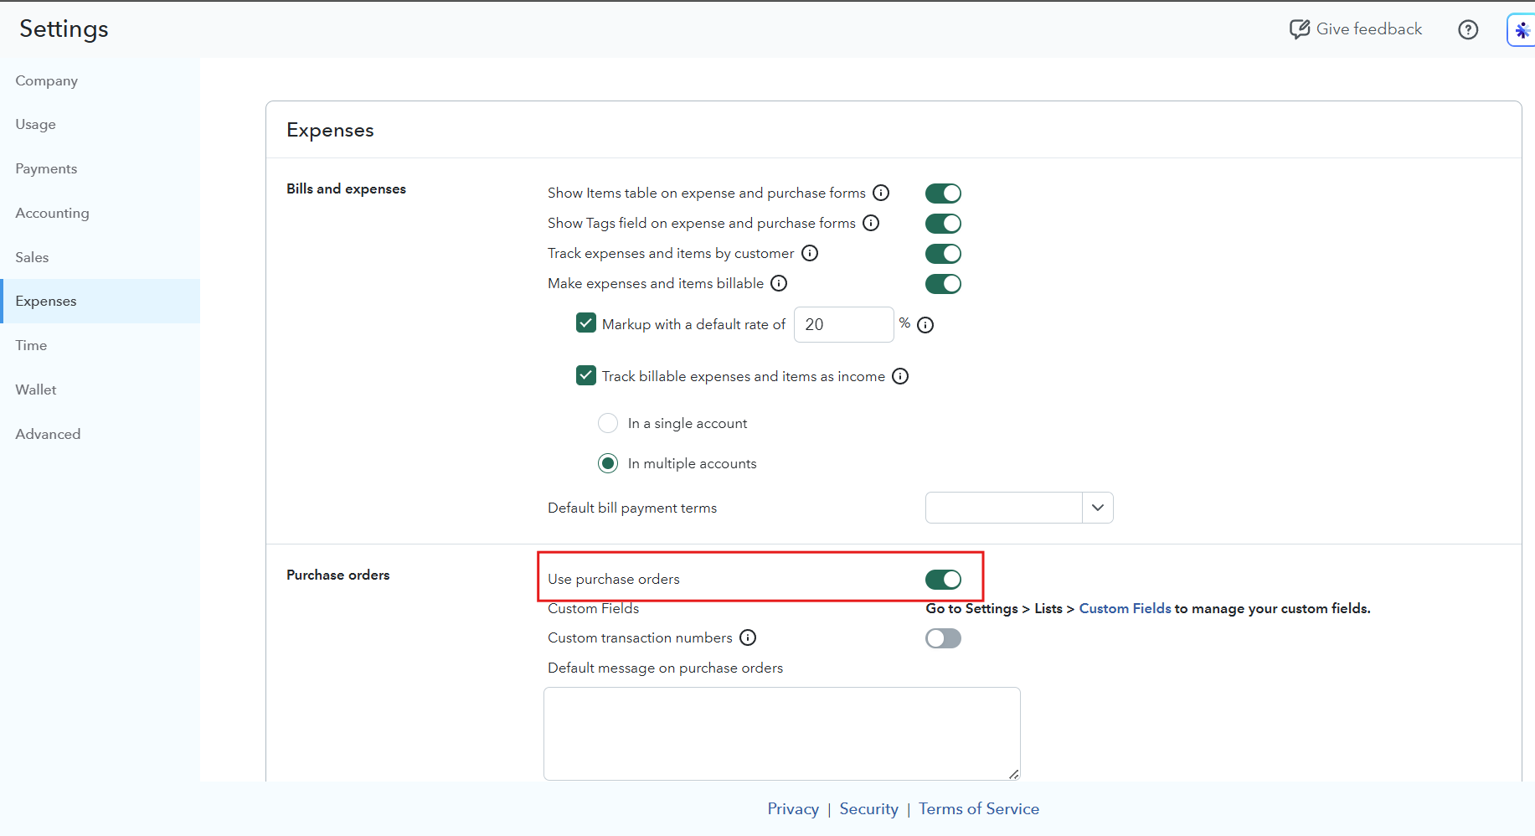
Task: Follow the Custom Fields link
Action: pyautogui.click(x=1125, y=608)
